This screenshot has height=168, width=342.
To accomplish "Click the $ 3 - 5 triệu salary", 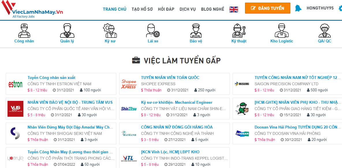I will coord(150,139).
